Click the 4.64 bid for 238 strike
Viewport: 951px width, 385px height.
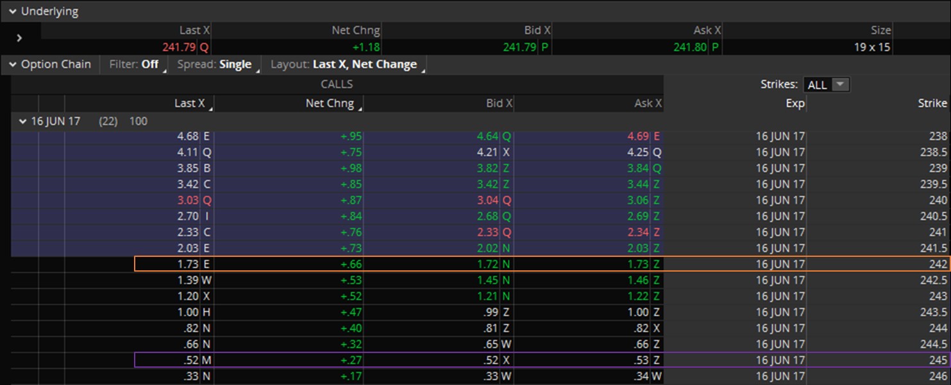(487, 136)
